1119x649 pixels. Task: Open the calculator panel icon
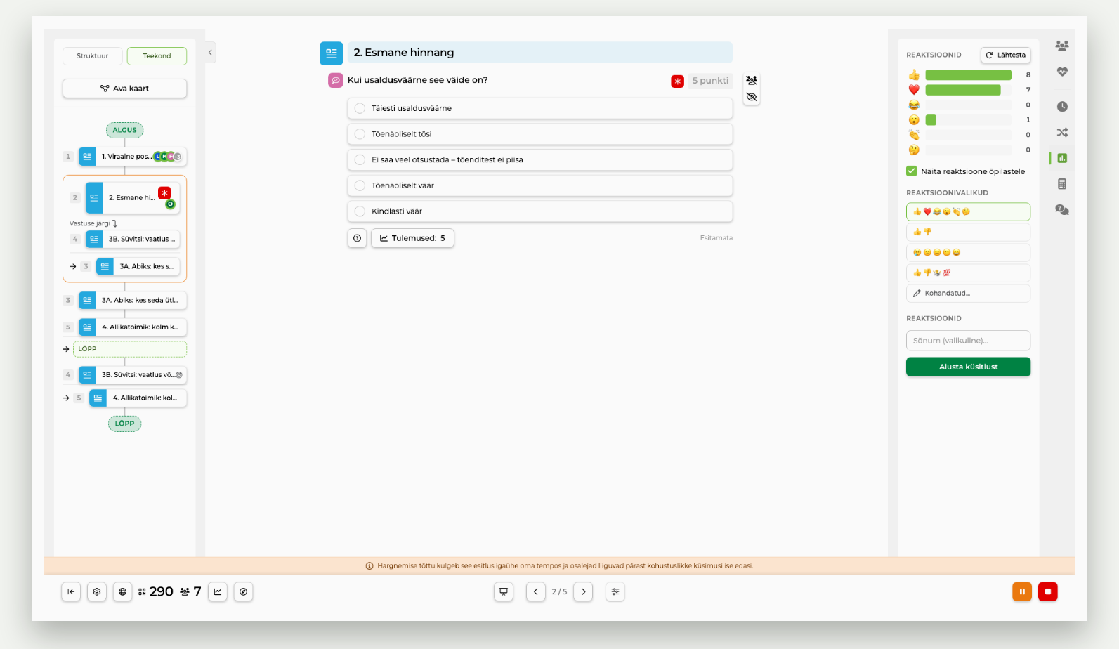click(x=1061, y=184)
